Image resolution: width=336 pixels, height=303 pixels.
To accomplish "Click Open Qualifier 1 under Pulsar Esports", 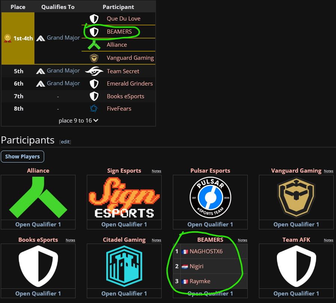I will 210,225.
